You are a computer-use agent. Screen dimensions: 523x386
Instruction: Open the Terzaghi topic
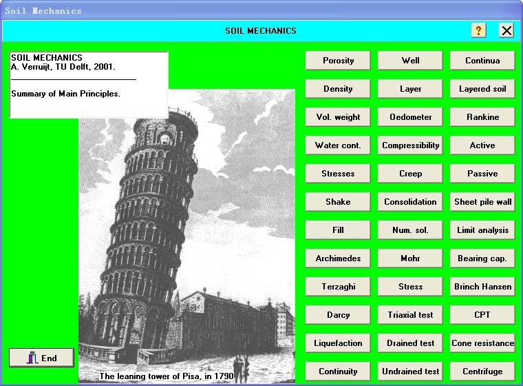coord(338,287)
